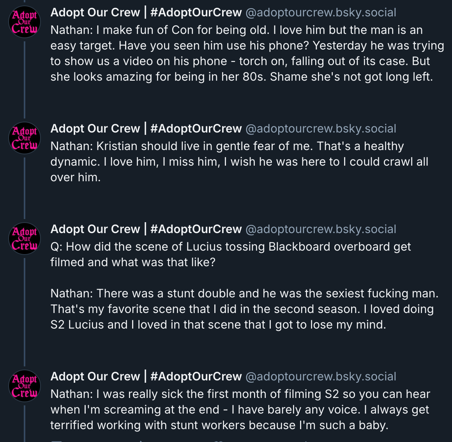This screenshot has height=442, width=452.
Task: Open the handle on the stunt workers post
Action: (x=321, y=377)
